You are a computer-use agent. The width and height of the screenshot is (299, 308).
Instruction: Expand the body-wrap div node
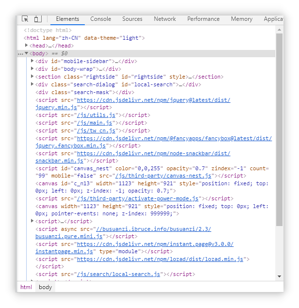click(32, 69)
